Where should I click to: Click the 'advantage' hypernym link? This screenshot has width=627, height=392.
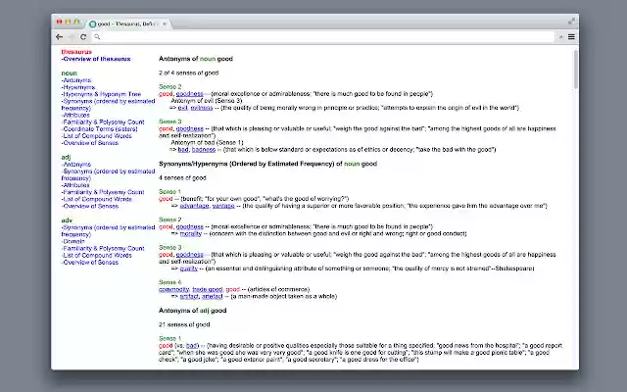click(194, 206)
